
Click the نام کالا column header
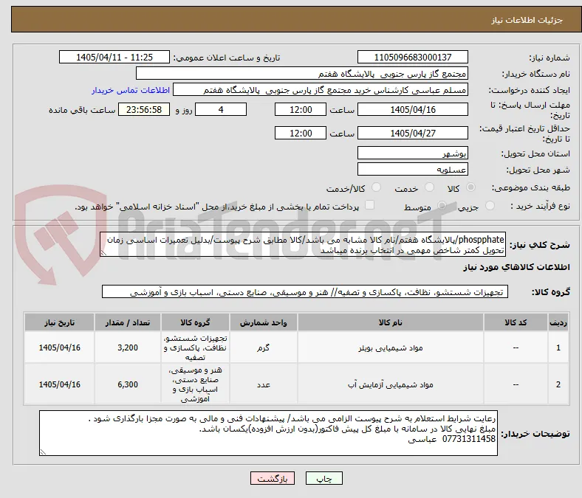pyautogui.click(x=391, y=322)
